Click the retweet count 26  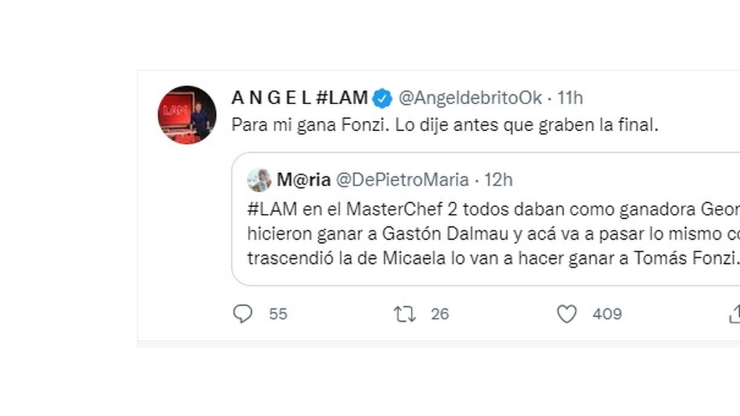[440, 314]
